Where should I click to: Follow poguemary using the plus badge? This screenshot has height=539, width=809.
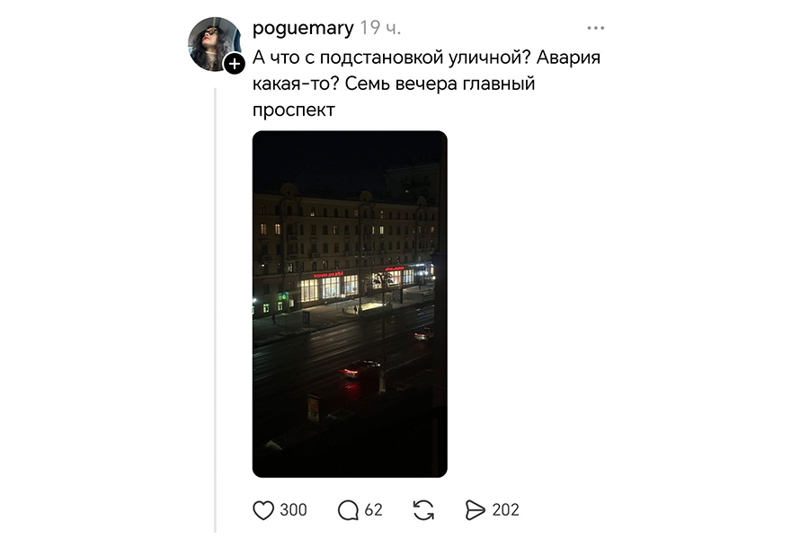pos(235,64)
